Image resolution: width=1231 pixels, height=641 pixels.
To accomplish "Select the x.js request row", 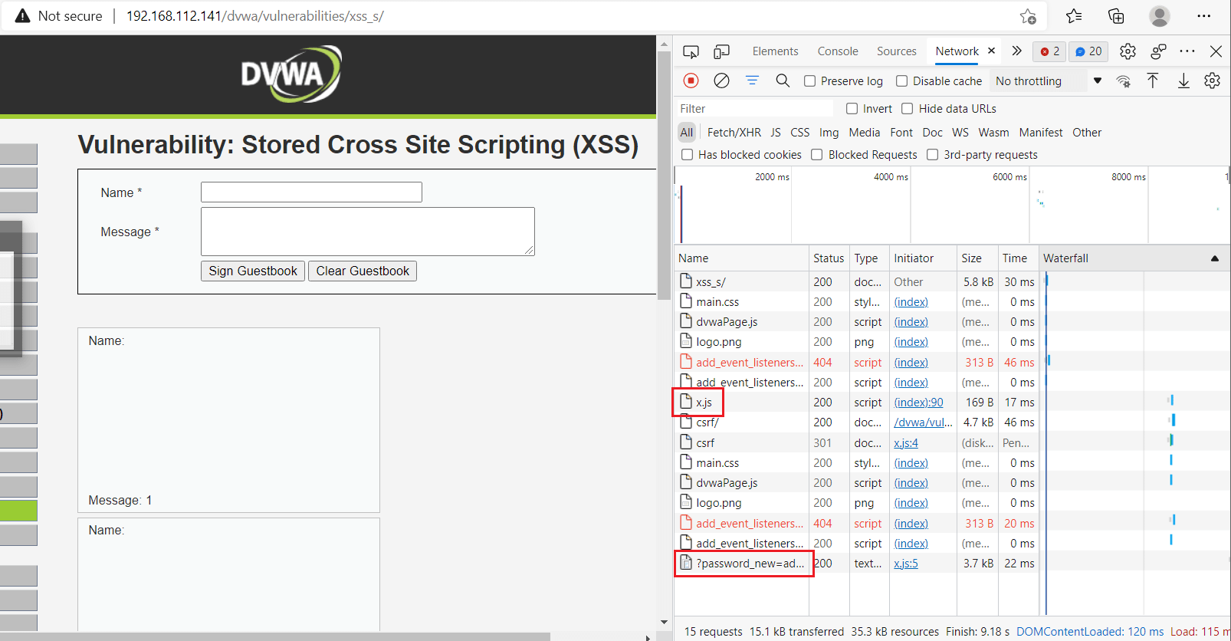I will 953,403.
